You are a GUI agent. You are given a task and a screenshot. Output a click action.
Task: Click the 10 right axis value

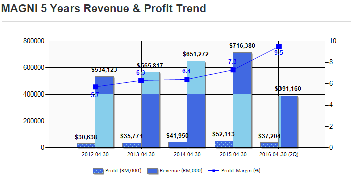pos(333,41)
